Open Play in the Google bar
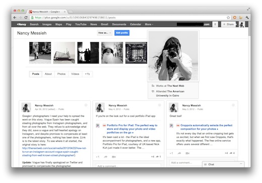 point(69,24)
